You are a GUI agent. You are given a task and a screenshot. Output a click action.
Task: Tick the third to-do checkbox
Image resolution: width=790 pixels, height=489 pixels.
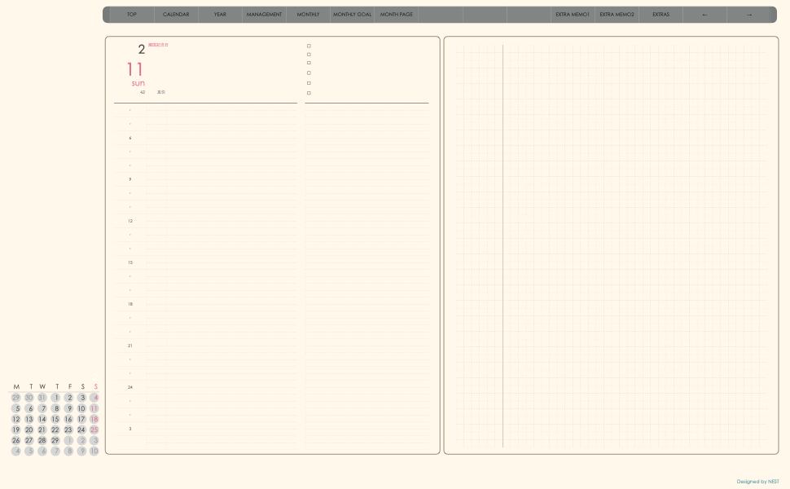point(309,63)
